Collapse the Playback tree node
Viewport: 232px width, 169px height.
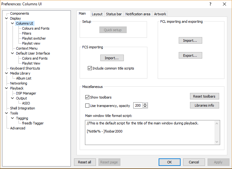click(x=7, y=88)
